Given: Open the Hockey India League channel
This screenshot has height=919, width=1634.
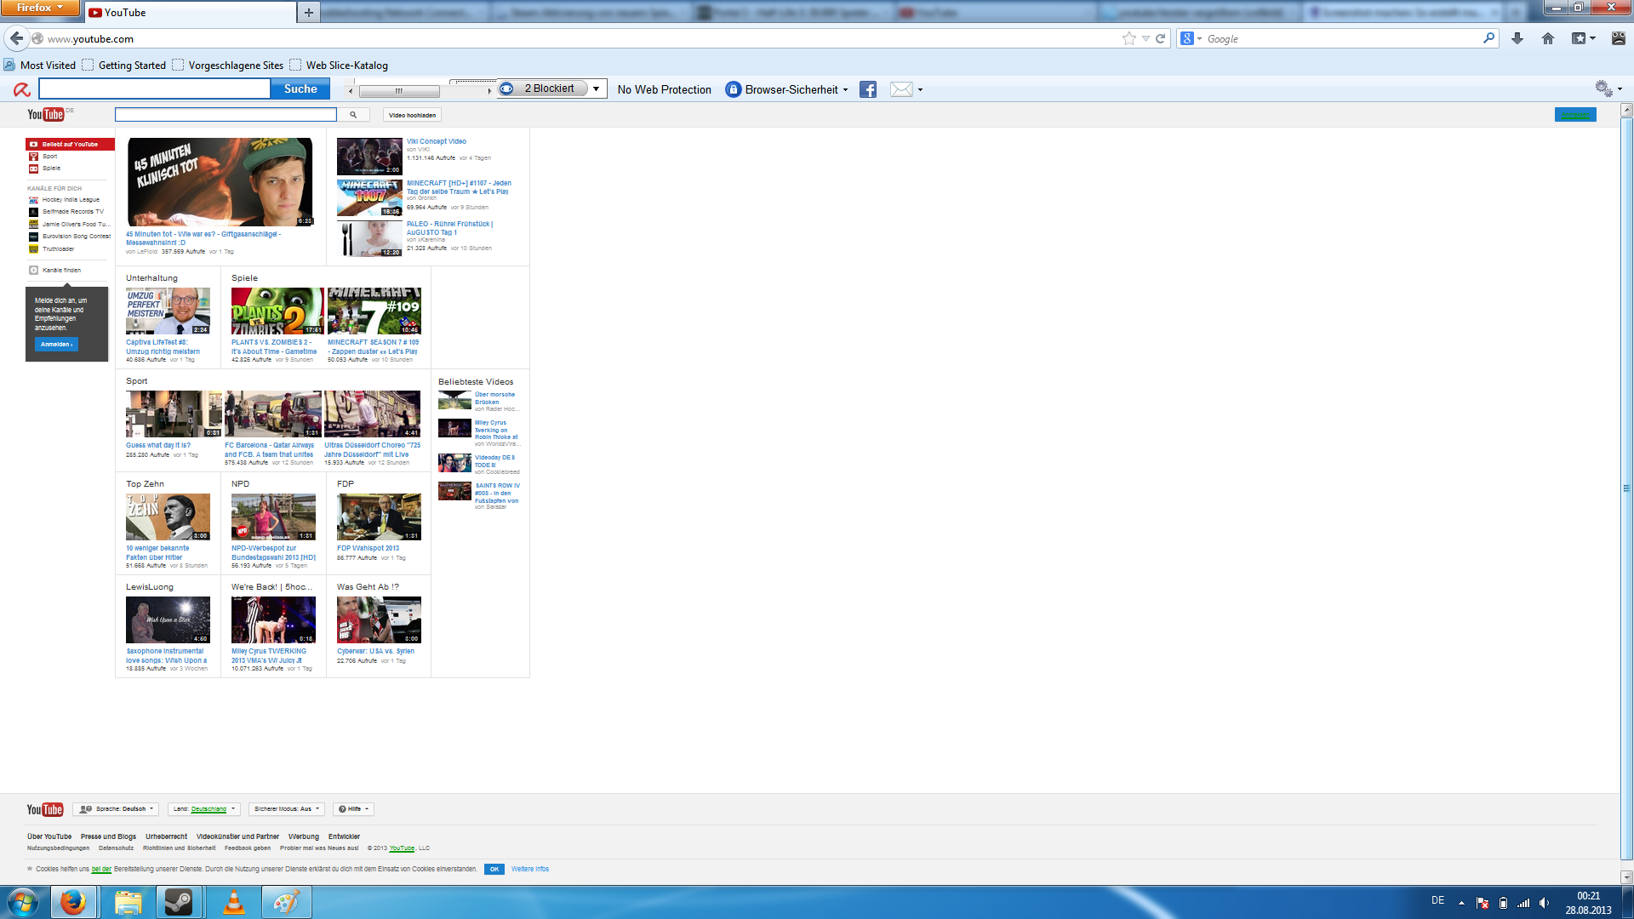Looking at the screenshot, I should point(71,200).
